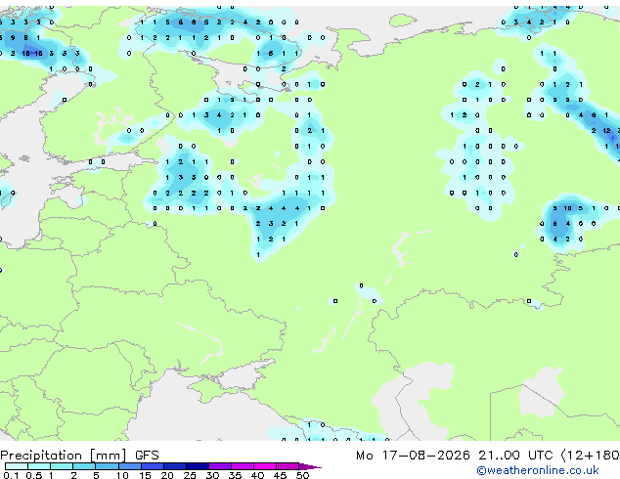Pick the 25–30 mm dark navy legend box
Screen dimensions: 620x479
198,466
